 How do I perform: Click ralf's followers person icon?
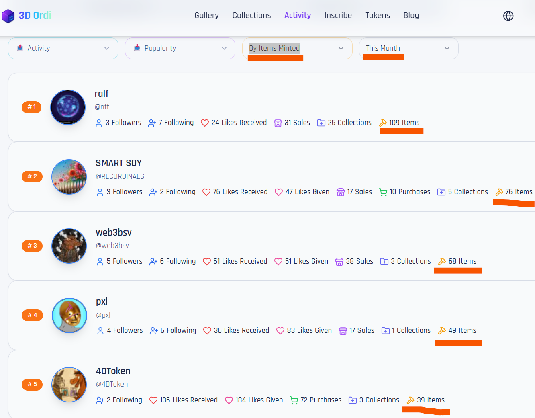click(99, 123)
